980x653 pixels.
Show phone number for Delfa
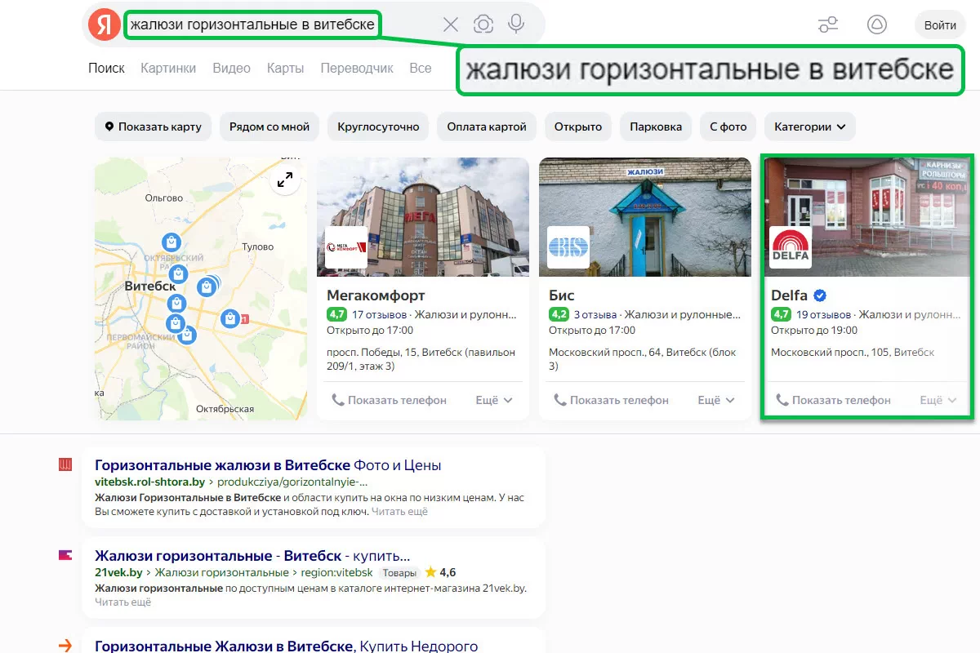click(833, 400)
